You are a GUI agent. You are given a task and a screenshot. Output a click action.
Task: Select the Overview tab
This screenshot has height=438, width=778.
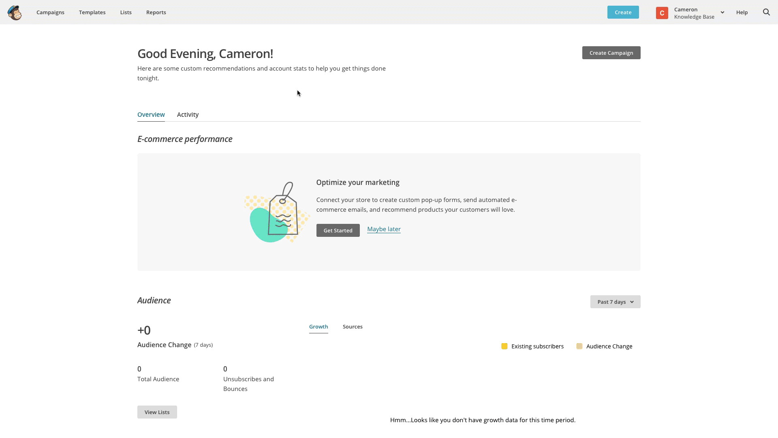coord(151,115)
